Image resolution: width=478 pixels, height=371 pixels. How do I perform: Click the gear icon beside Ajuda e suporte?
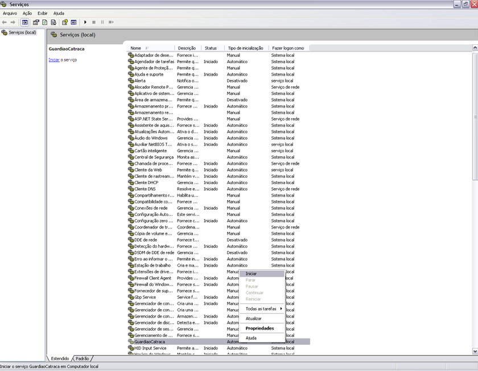(x=131, y=74)
